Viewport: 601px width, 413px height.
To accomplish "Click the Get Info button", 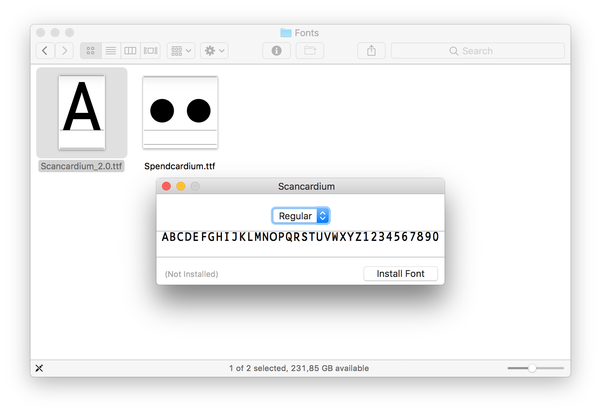I will click(x=276, y=51).
